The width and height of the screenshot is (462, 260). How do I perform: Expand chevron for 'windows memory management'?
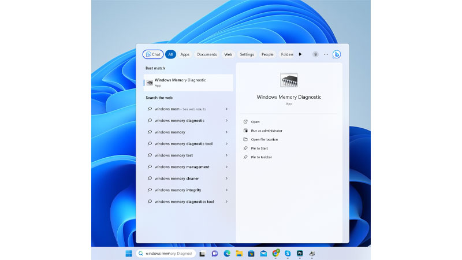coord(226,167)
